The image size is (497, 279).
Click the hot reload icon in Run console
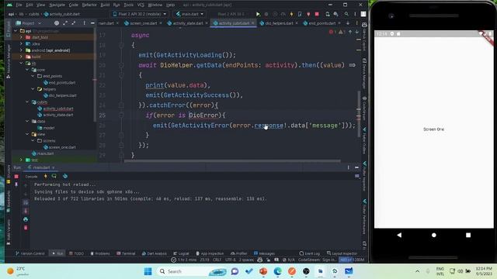point(45,176)
